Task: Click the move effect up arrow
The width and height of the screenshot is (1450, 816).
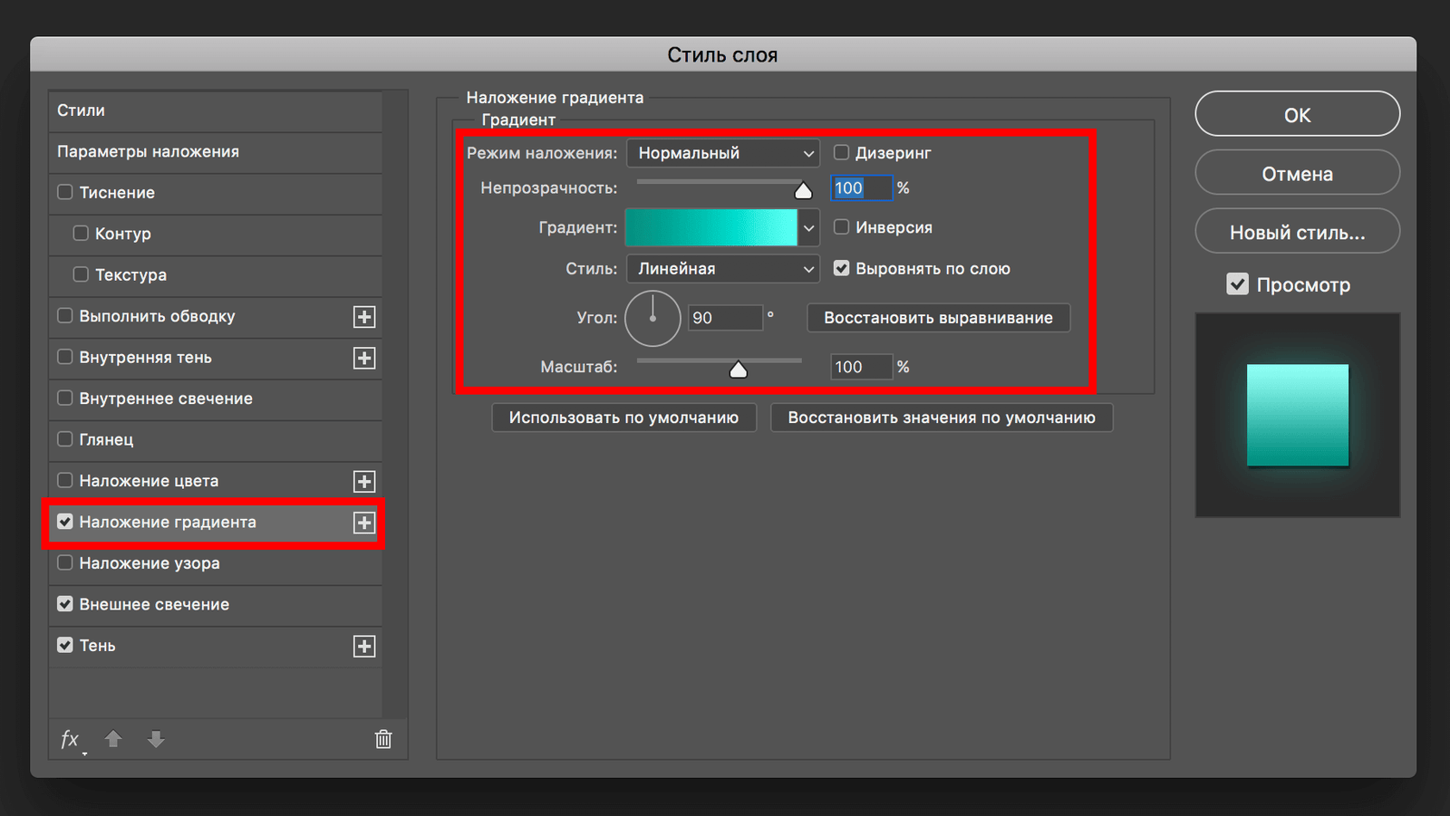Action: (x=113, y=739)
